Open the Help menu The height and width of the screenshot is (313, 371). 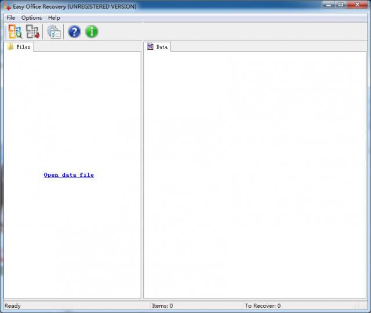54,18
